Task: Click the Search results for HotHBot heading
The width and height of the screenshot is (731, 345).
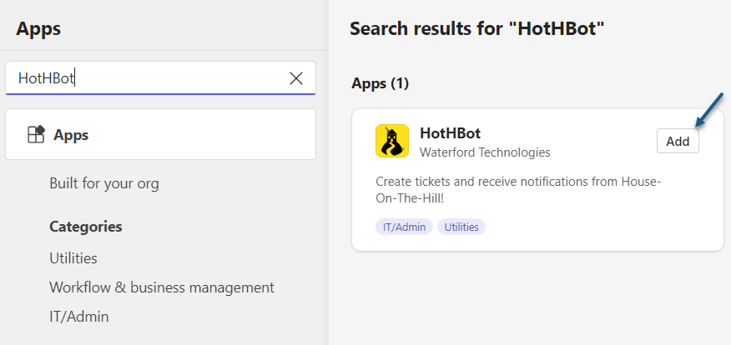Action: [x=477, y=29]
